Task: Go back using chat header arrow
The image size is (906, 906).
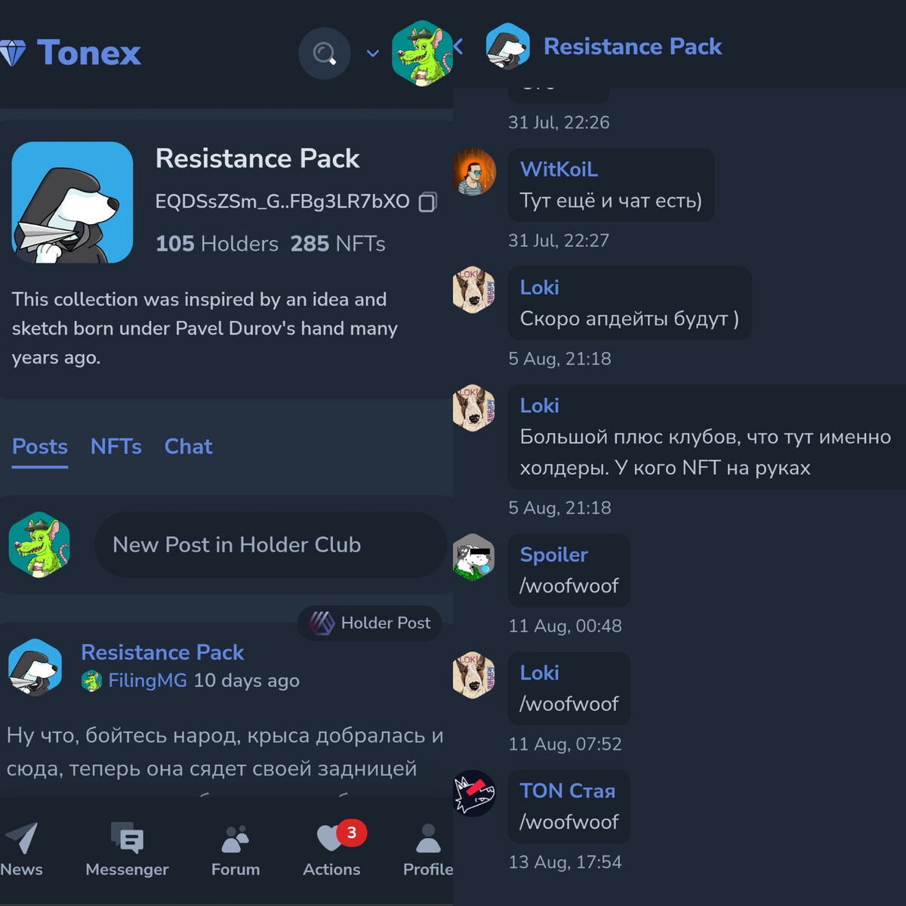Action: pos(458,47)
